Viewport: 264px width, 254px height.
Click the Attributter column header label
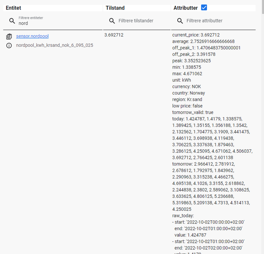coord(185,8)
